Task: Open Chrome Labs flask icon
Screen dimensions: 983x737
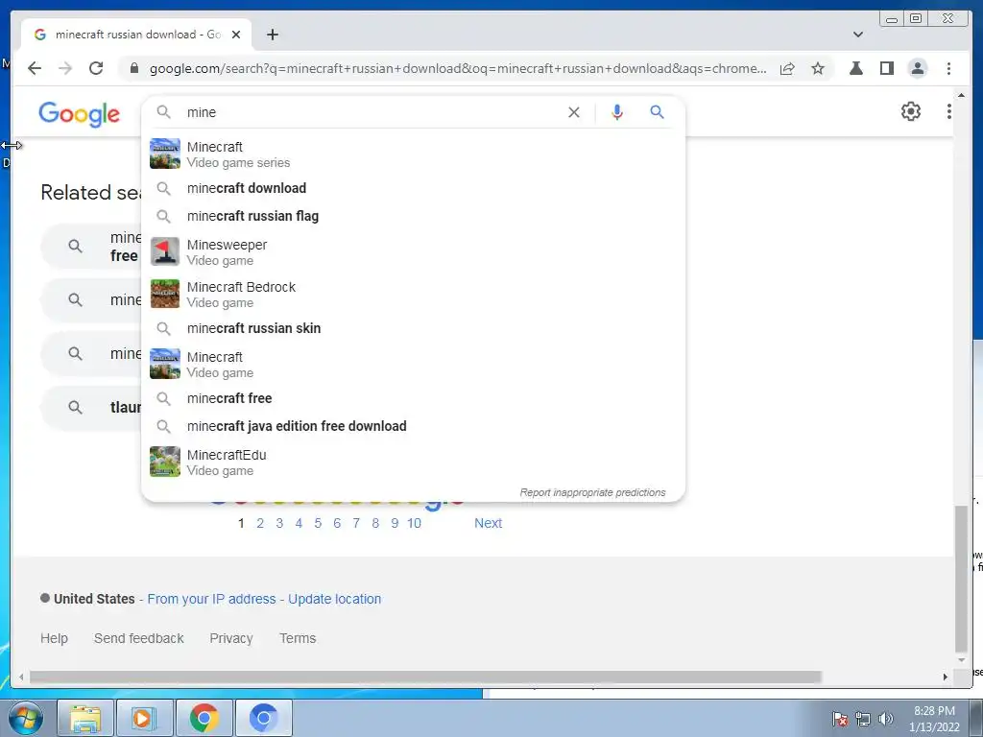Action: [x=855, y=68]
